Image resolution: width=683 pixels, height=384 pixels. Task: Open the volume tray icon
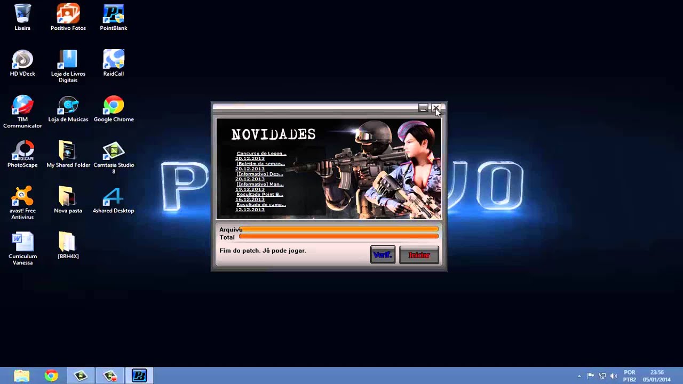click(x=614, y=376)
